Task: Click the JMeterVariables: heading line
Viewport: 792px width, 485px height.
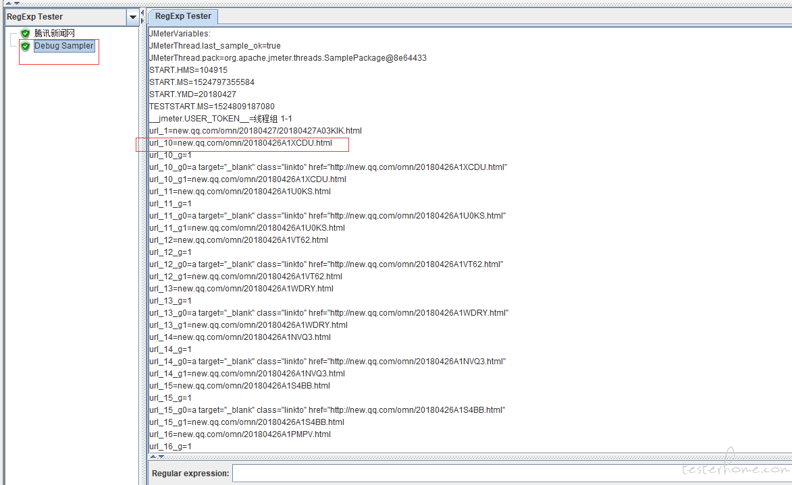Action: tap(180, 34)
